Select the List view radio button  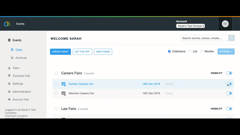190,51
